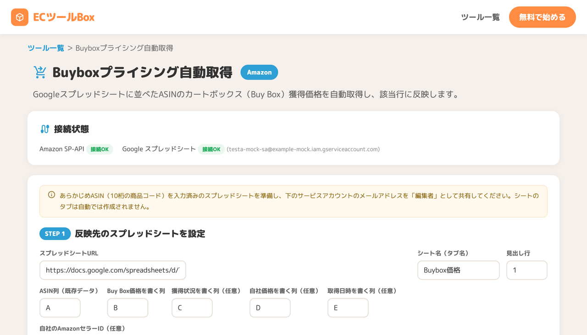This screenshot has width=587, height=335.
Task: Click the Amazon SP-API 接続OK status badge
Action: pos(100,149)
